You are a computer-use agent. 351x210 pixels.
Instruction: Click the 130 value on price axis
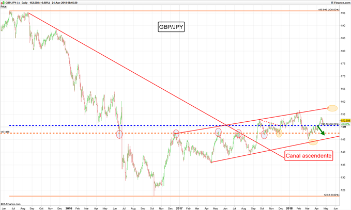[343, 177]
